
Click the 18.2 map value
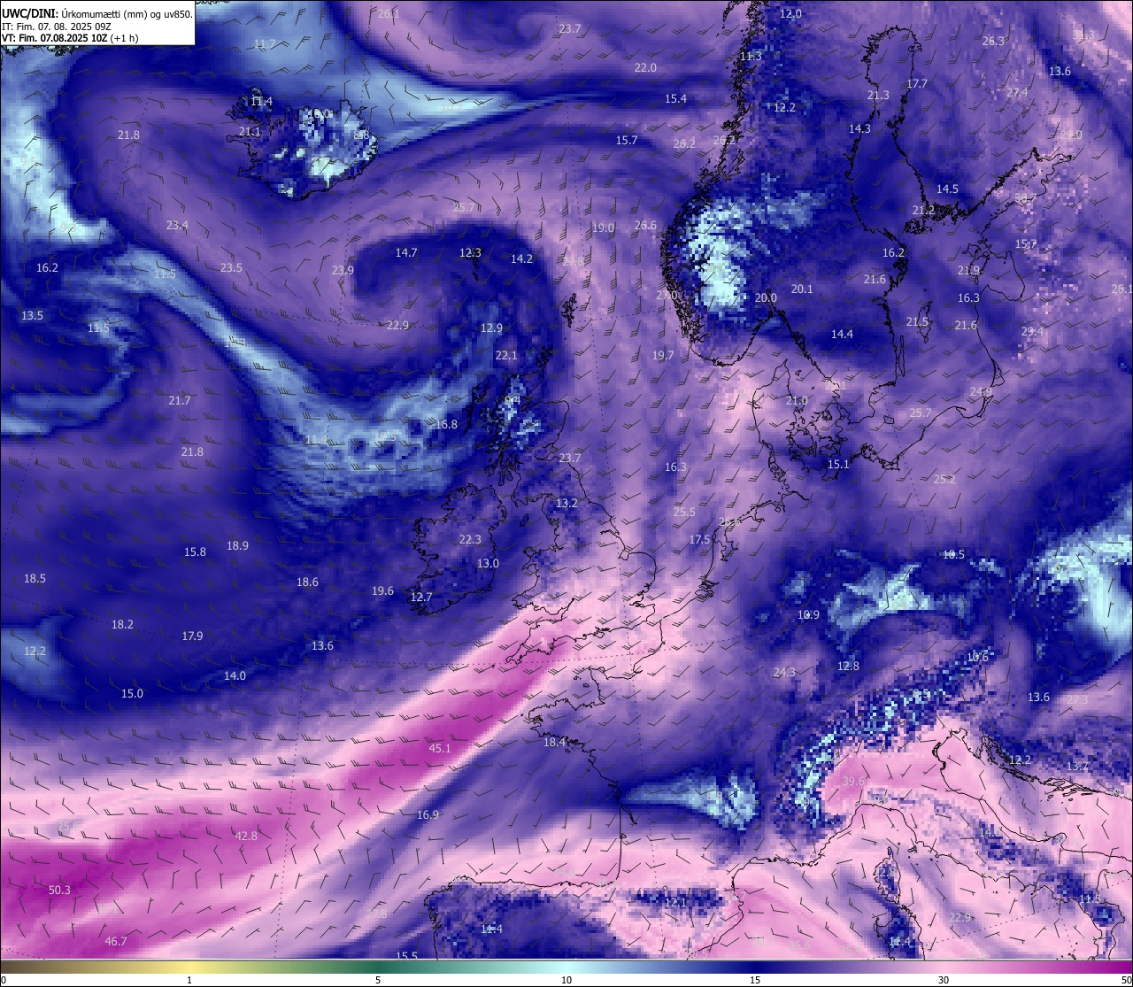[x=122, y=624]
